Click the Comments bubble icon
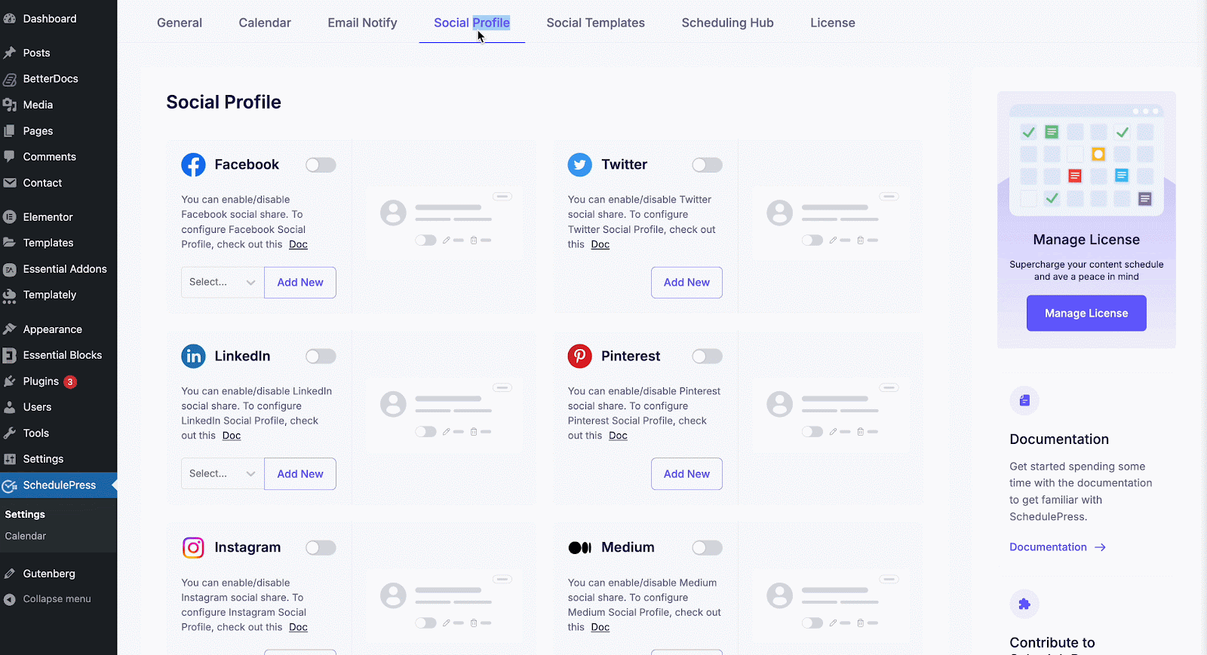The width and height of the screenshot is (1207, 655). (x=10, y=157)
